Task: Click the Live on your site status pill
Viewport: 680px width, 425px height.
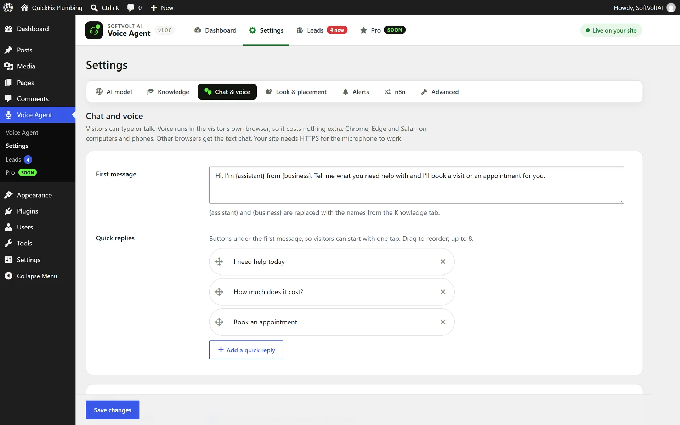Action: click(611, 30)
